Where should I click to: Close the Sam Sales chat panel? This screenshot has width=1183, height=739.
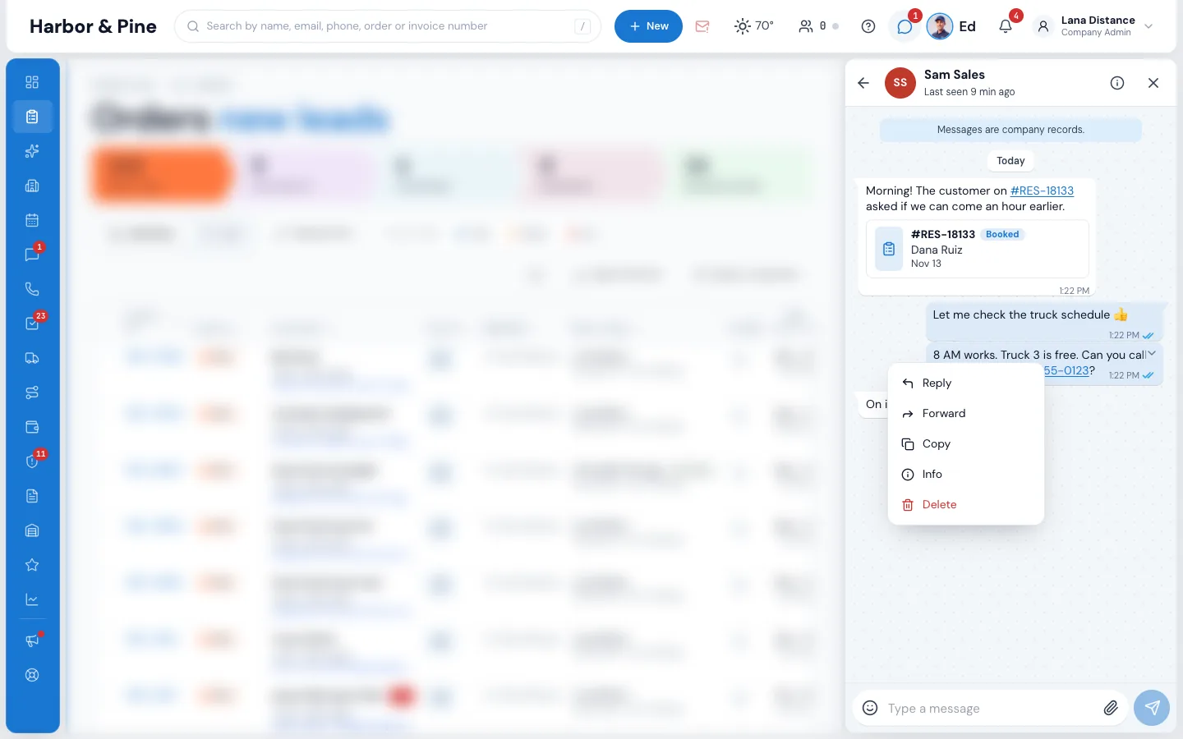1153,83
